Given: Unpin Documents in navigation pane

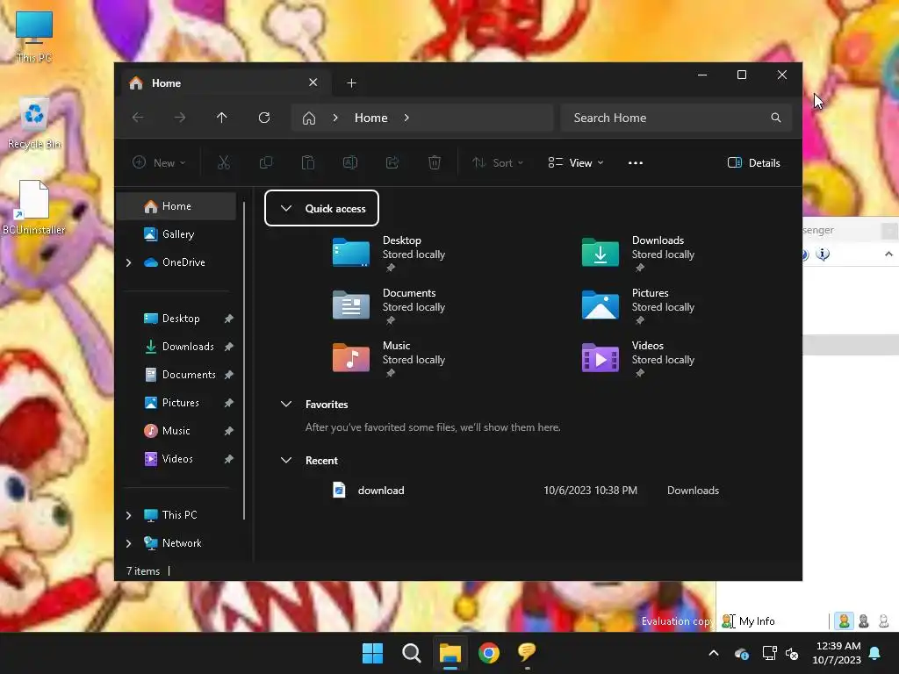Looking at the screenshot, I should click(229, 375).
